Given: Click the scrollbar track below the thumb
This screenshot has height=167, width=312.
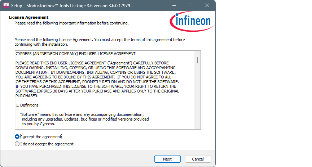Looking at the screenshot, I should click(197, 97).
